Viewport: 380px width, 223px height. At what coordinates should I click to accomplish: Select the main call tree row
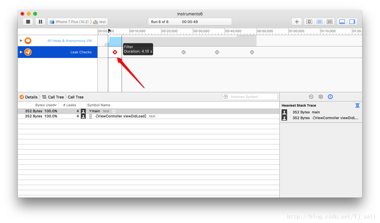click(149, 111)
